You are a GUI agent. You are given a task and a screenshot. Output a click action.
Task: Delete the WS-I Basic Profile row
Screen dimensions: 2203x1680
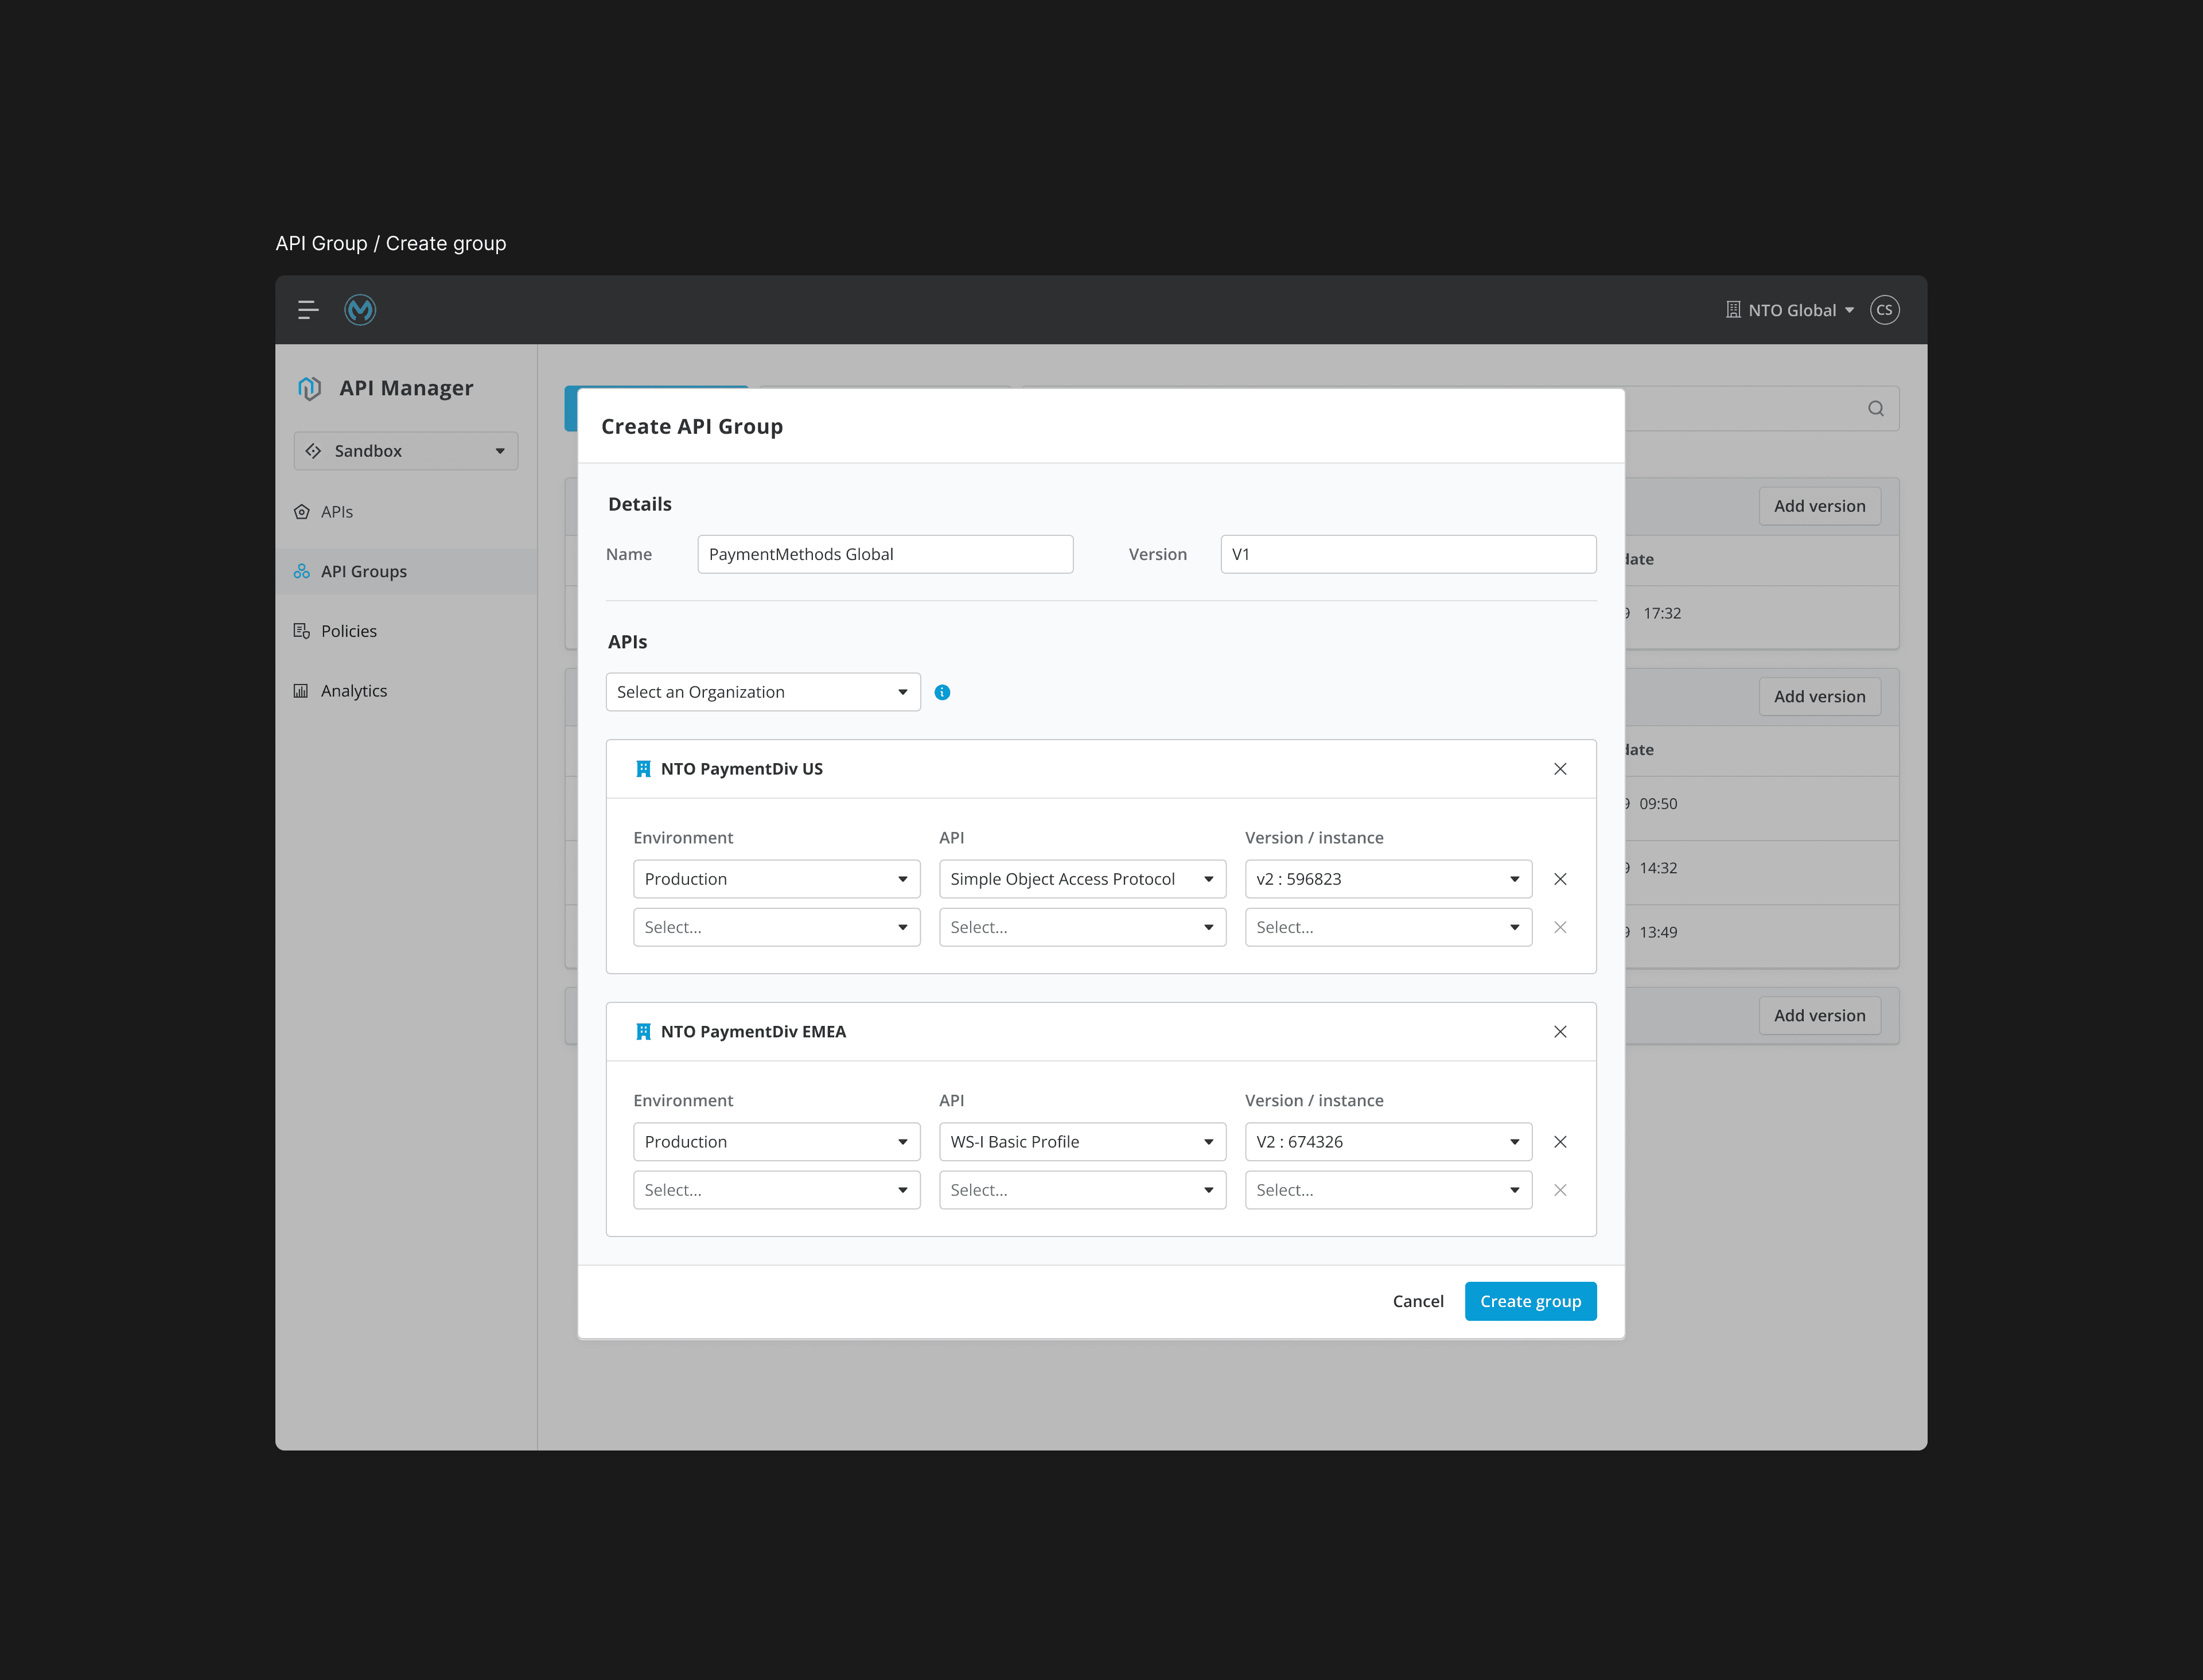tap(1559, 1142)
